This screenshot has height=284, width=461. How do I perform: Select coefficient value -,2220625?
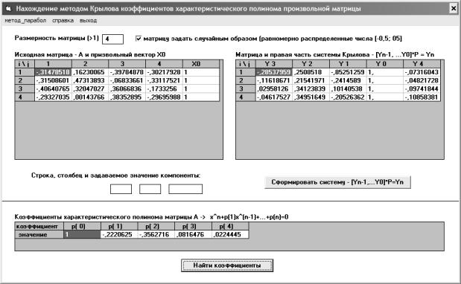119,234
